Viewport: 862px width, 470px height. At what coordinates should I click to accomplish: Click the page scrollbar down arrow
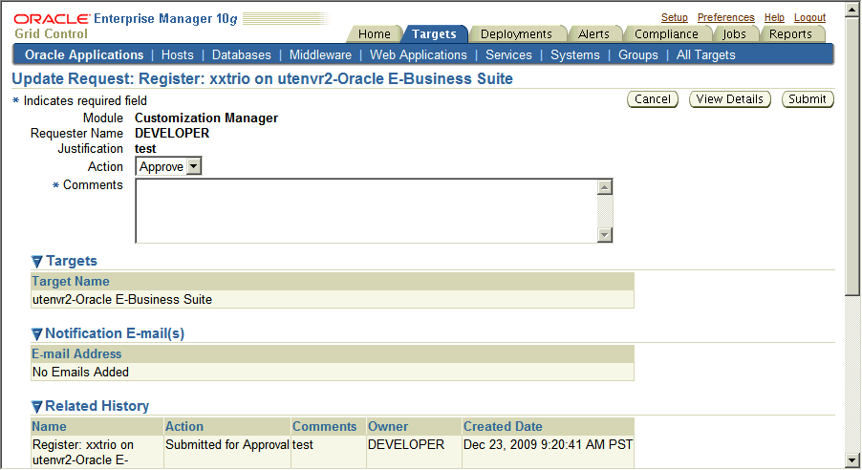[852, 460]
